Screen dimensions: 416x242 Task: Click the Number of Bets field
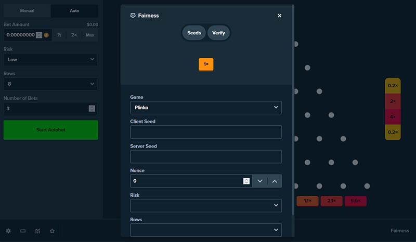pyautogui.click(x=50, y=109)
